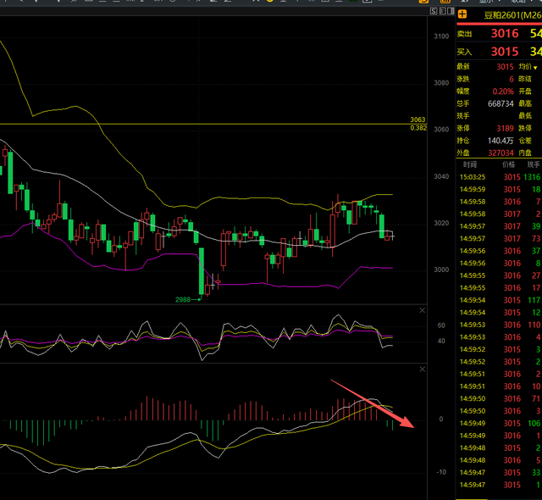Click the 3100 price axis label
This screenshot has height=500, width=542.
[x=441, y=36]
